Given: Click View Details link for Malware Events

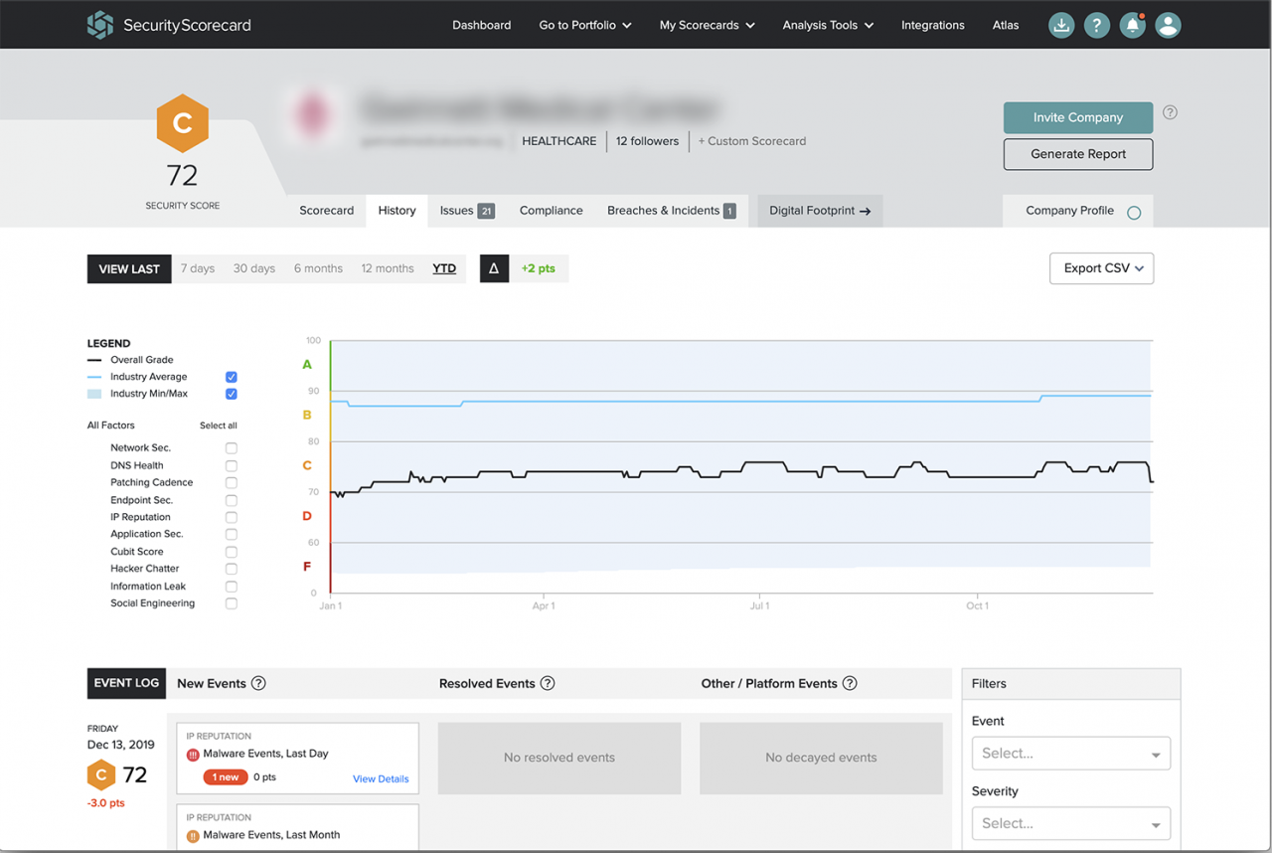Looking at the screenshot, I should point(381,778).
